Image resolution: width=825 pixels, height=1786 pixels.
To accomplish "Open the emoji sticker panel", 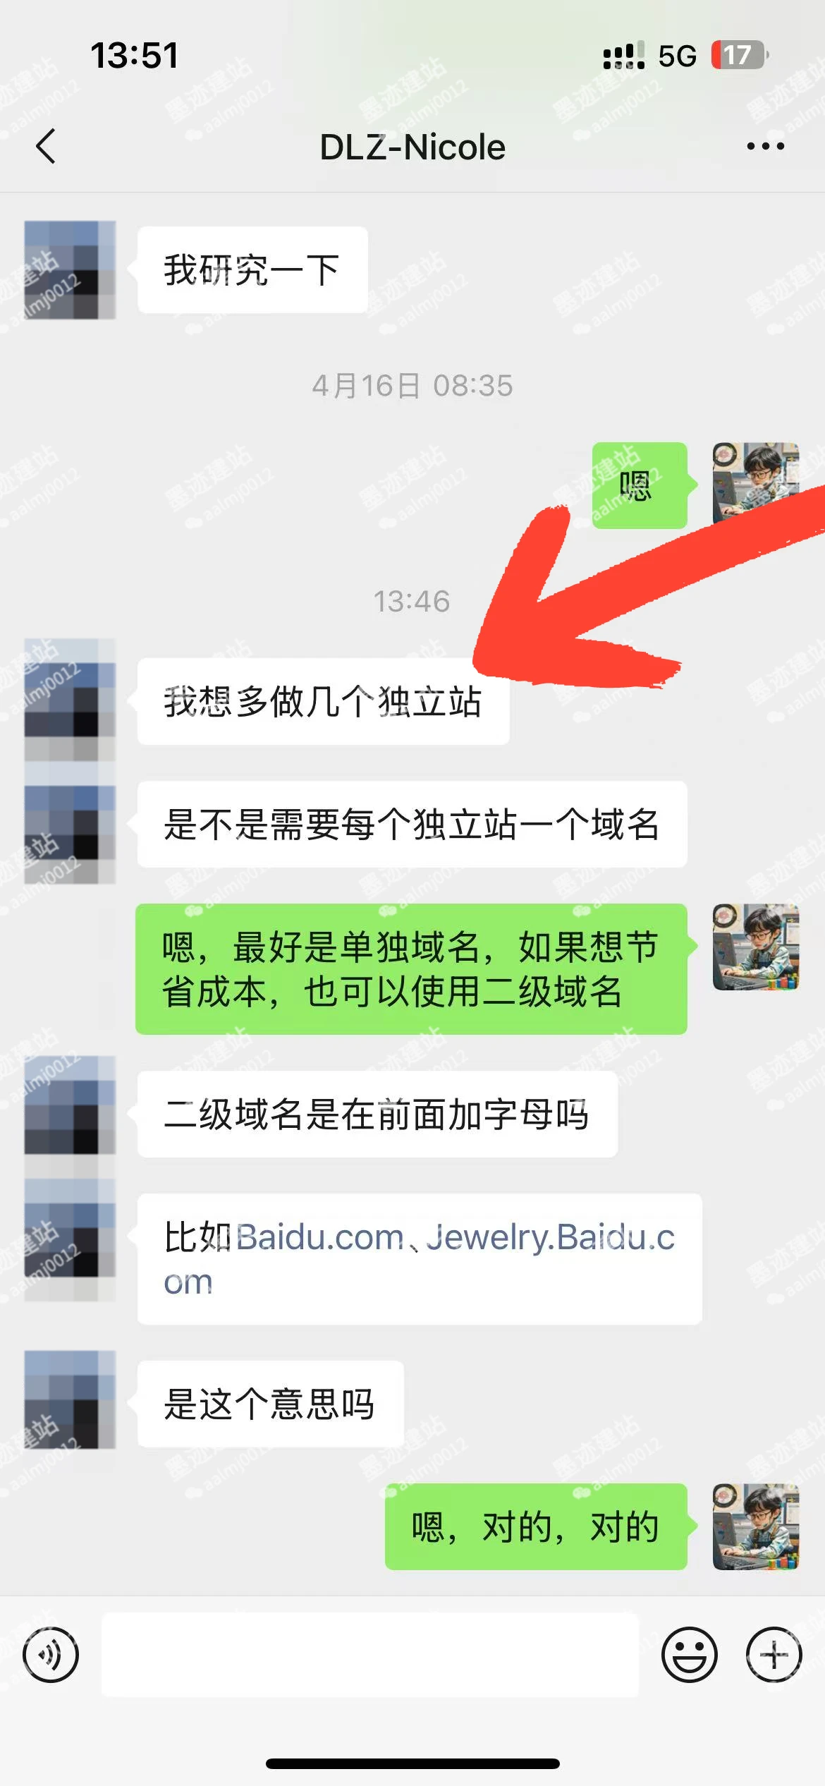I will 689,1655.
